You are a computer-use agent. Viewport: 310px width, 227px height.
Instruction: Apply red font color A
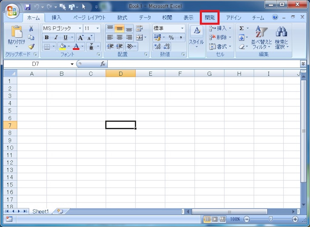76,47
